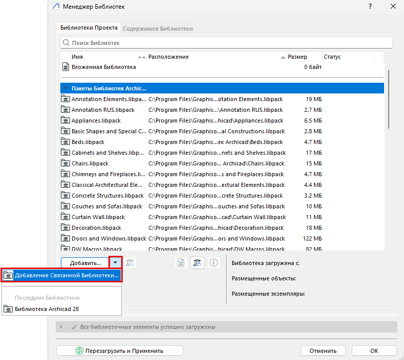404x360 pixels.
Task: Open the Добавить dropdown arrow
Action: click(115, 262)
